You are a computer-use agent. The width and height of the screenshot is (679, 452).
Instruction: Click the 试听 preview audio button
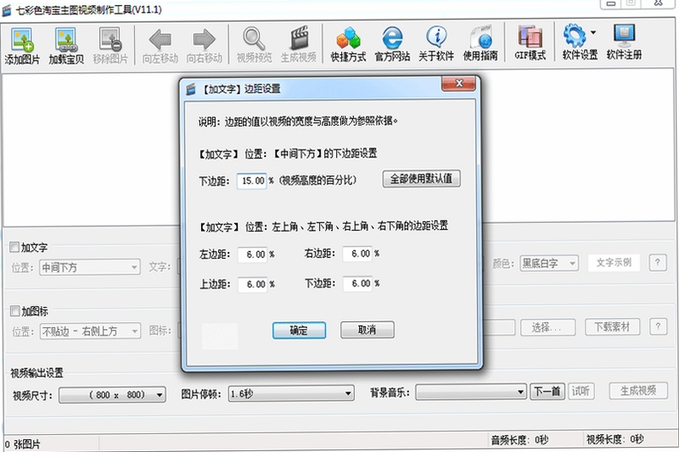[x=581, y=391]
